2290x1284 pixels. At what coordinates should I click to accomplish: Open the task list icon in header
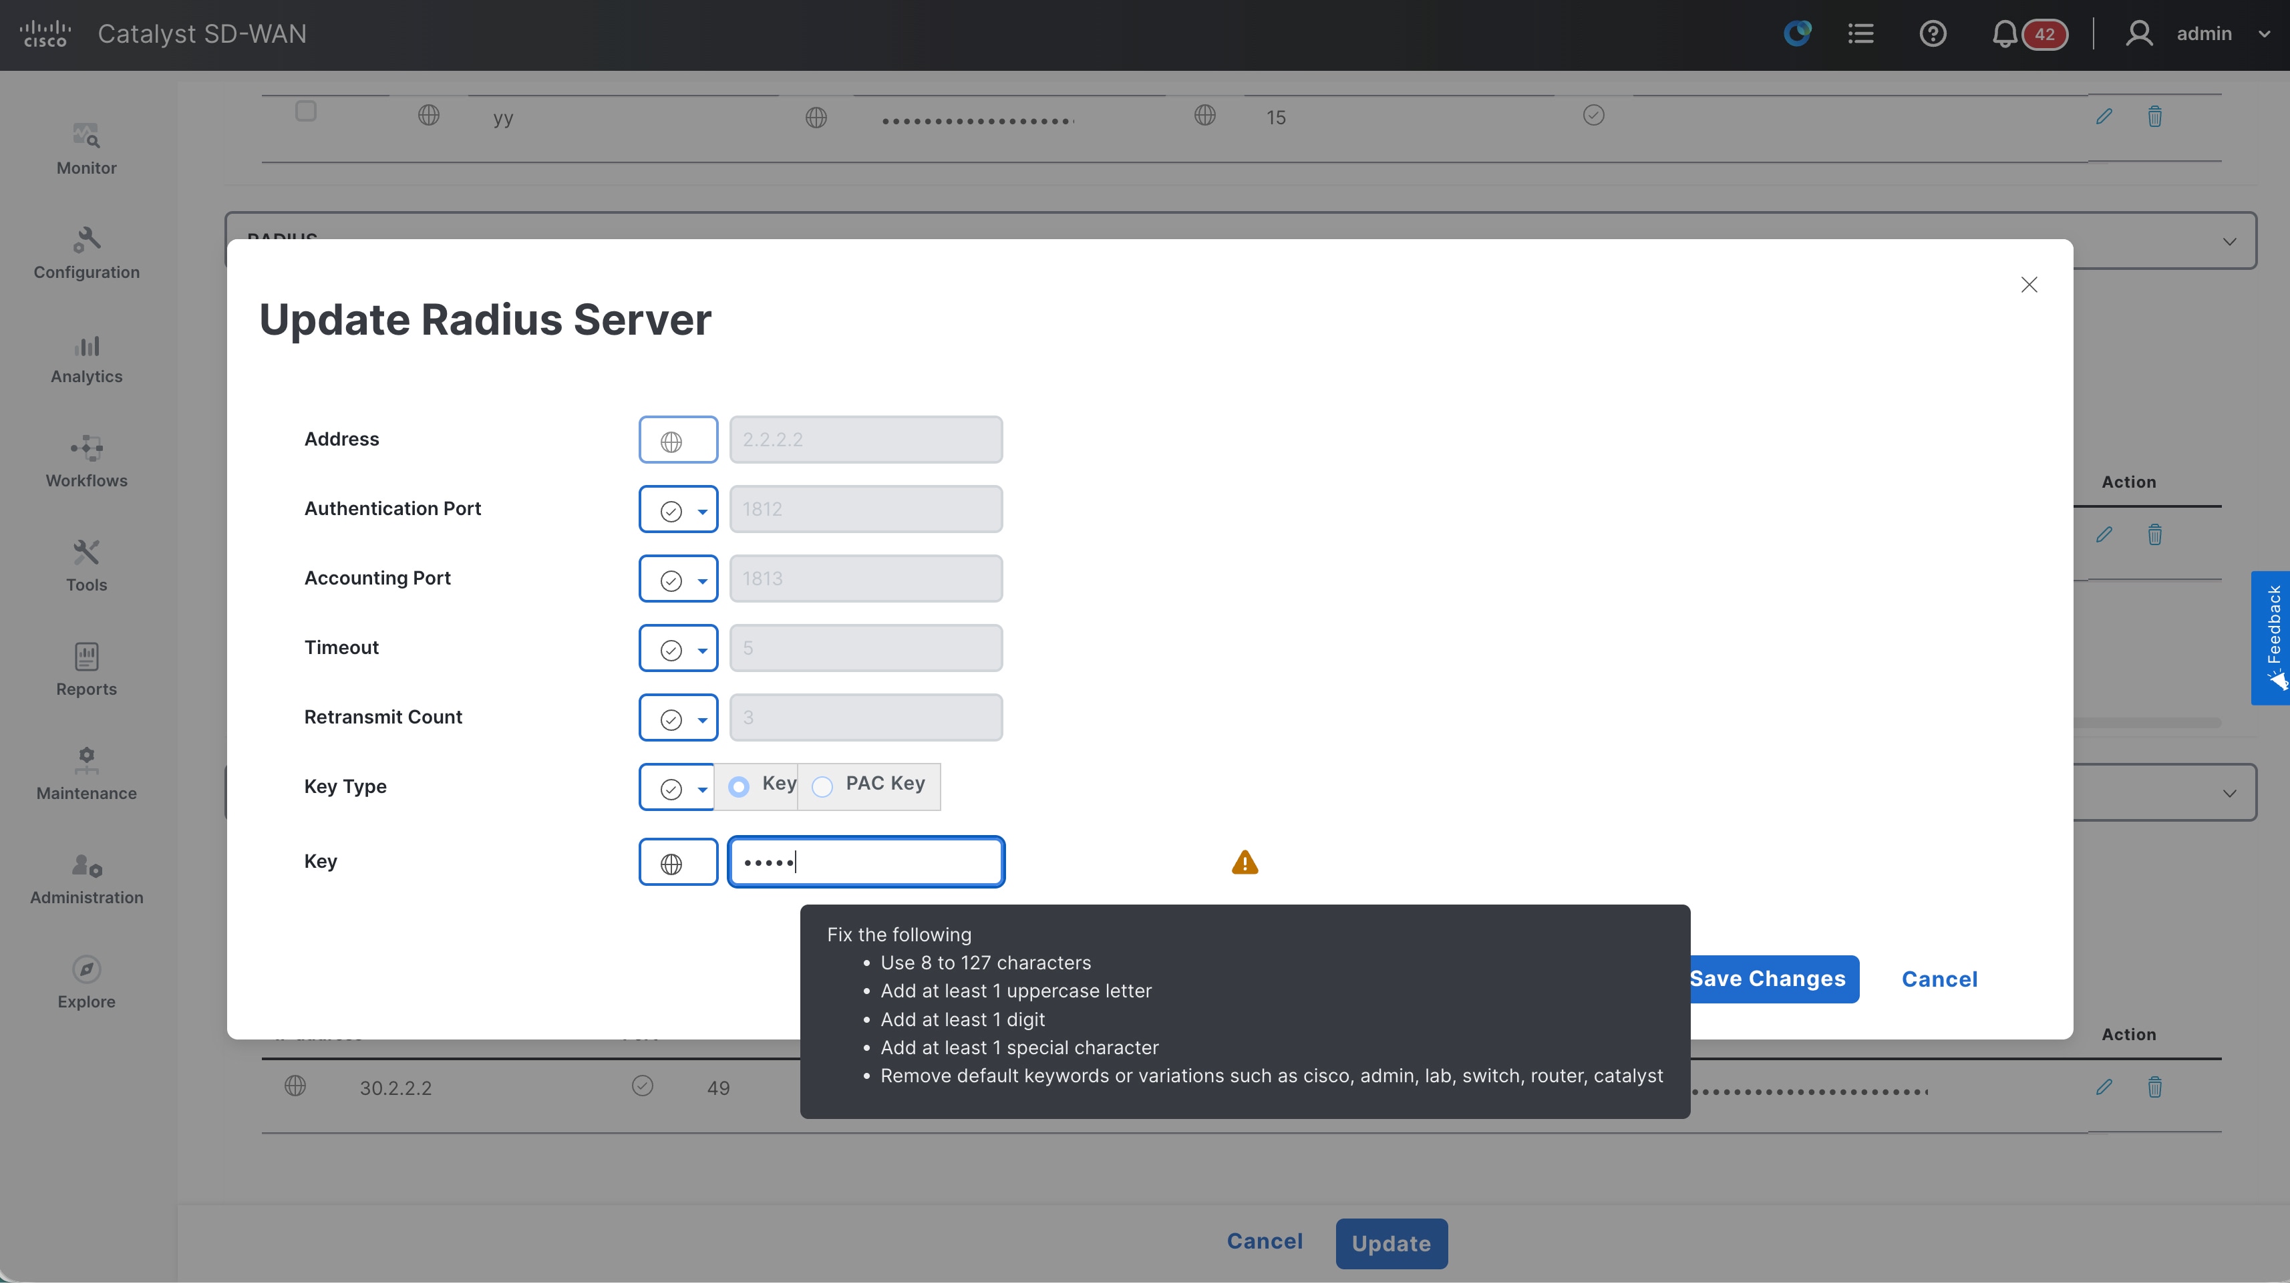coord(1860,34)
